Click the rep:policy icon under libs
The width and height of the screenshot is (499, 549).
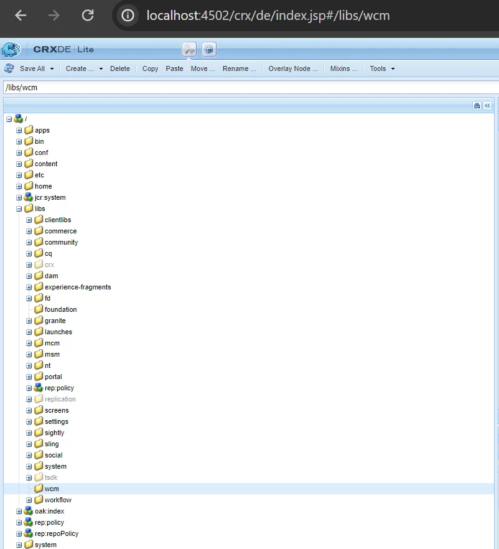38,388
